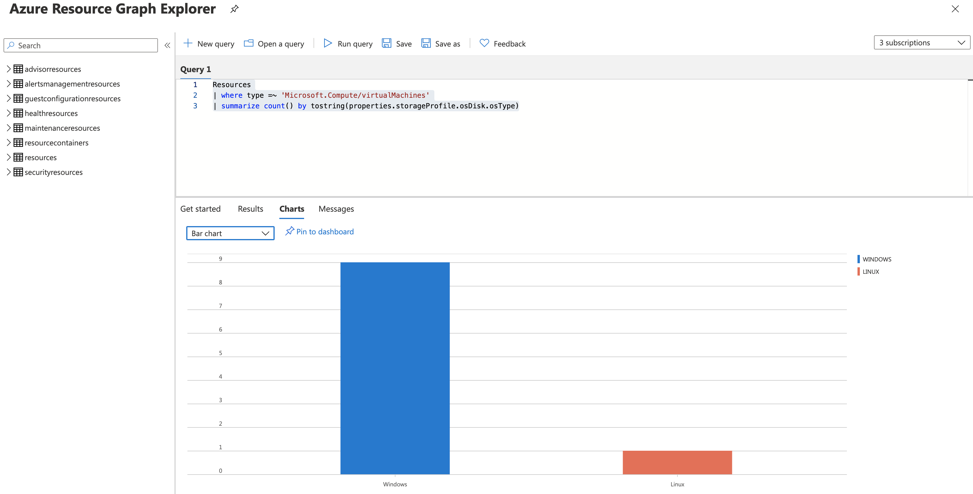Click the Resources text on query line 1

232,84
